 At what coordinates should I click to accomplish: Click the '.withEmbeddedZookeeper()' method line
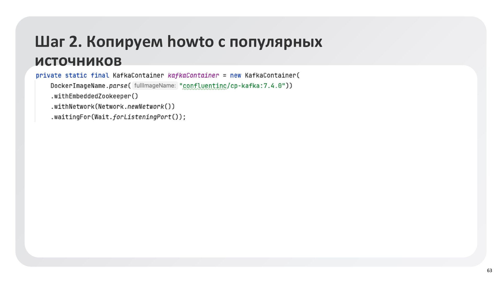(x=94, y=96)
